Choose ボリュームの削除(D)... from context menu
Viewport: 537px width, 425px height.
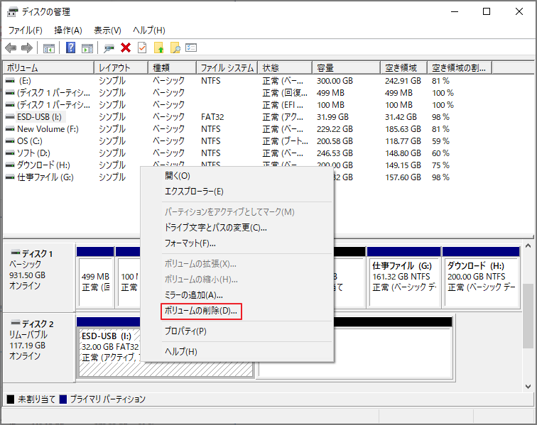[201, 311]
